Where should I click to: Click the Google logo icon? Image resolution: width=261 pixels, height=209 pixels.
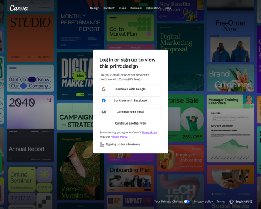[x=104, y=89]
